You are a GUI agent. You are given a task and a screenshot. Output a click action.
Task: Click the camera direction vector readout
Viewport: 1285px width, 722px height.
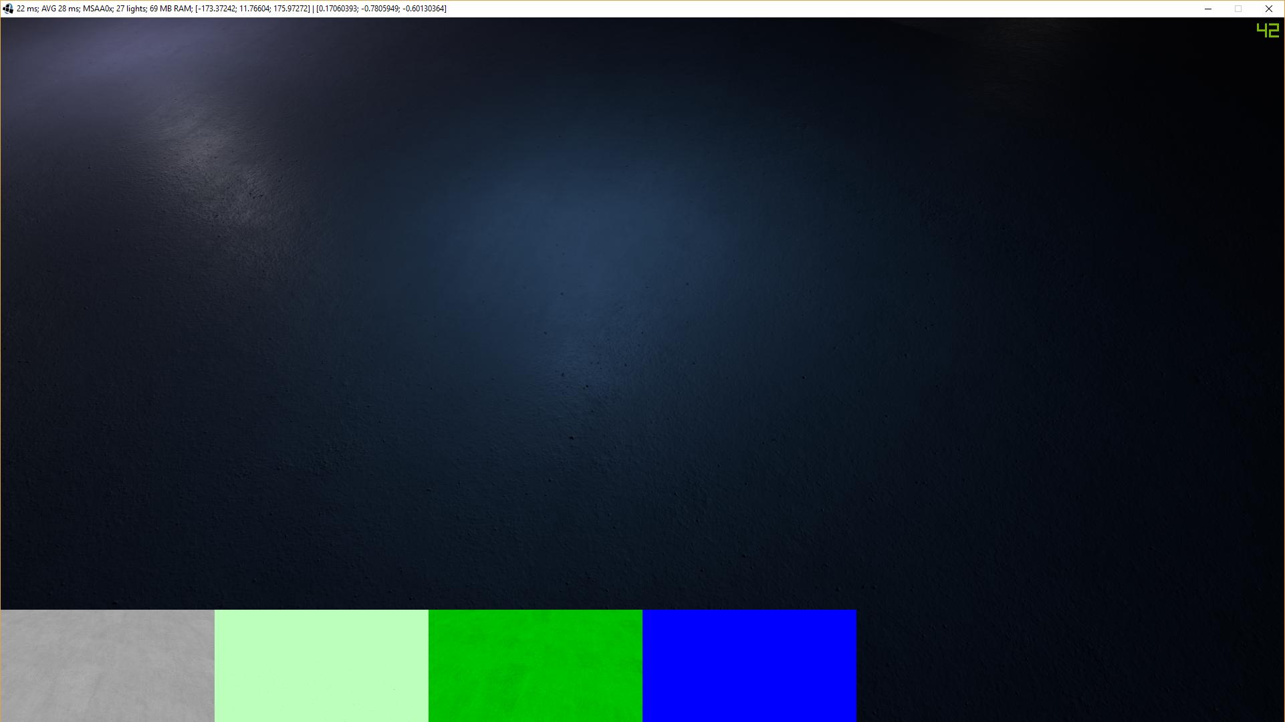click(381, 9)
